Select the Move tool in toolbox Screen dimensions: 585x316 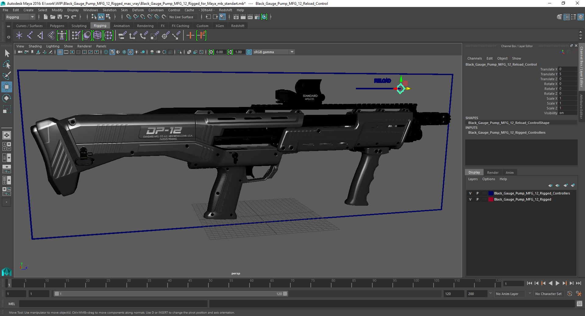click(x=7, y=87)
